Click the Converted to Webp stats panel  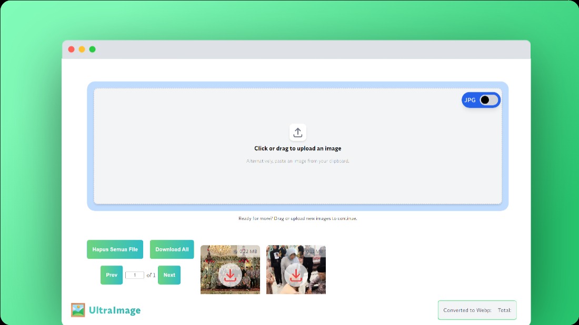pos(477,310)
